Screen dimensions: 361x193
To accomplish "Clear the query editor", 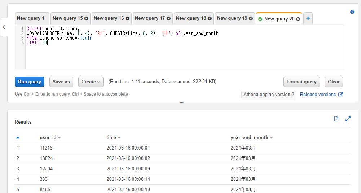I will [334, 82].
